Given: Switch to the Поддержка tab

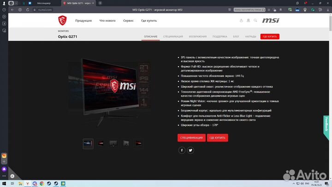Looking at the screenshot, I should [219, 36].
